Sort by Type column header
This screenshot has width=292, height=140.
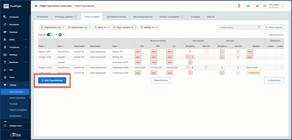pyautogui.click(x=116, y=46)
